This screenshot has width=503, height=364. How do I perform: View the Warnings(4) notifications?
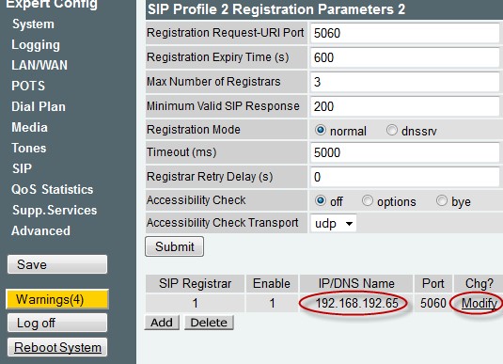click(57, 299)
